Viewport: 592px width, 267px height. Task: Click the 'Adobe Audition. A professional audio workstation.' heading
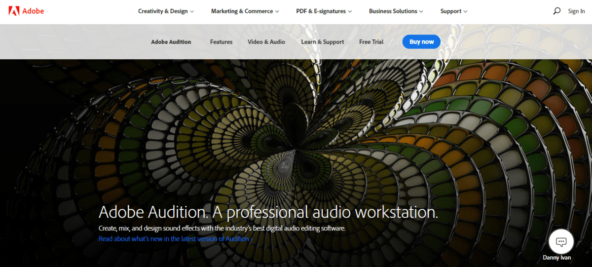click(268, 212)
